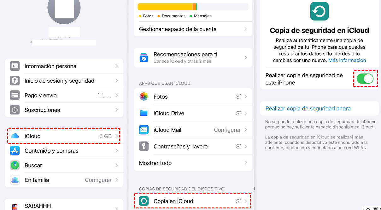Open the Más información link
Screen dimensions: 381x210
347,60
